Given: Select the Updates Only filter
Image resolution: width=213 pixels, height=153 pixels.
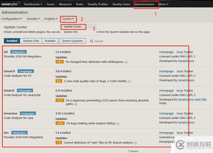Looking at the screenshot, I should point(31,41).
